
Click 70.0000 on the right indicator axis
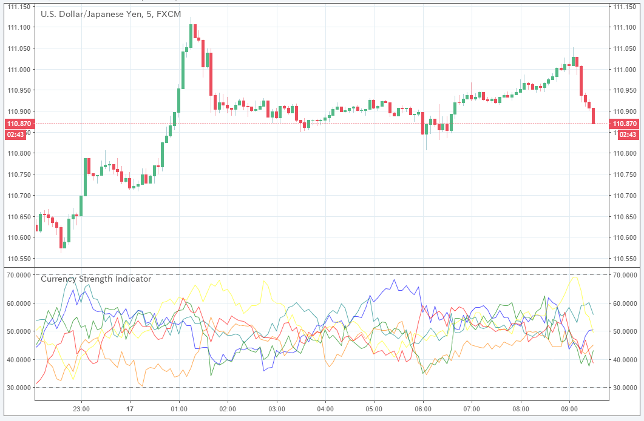(x=625, y=275)
